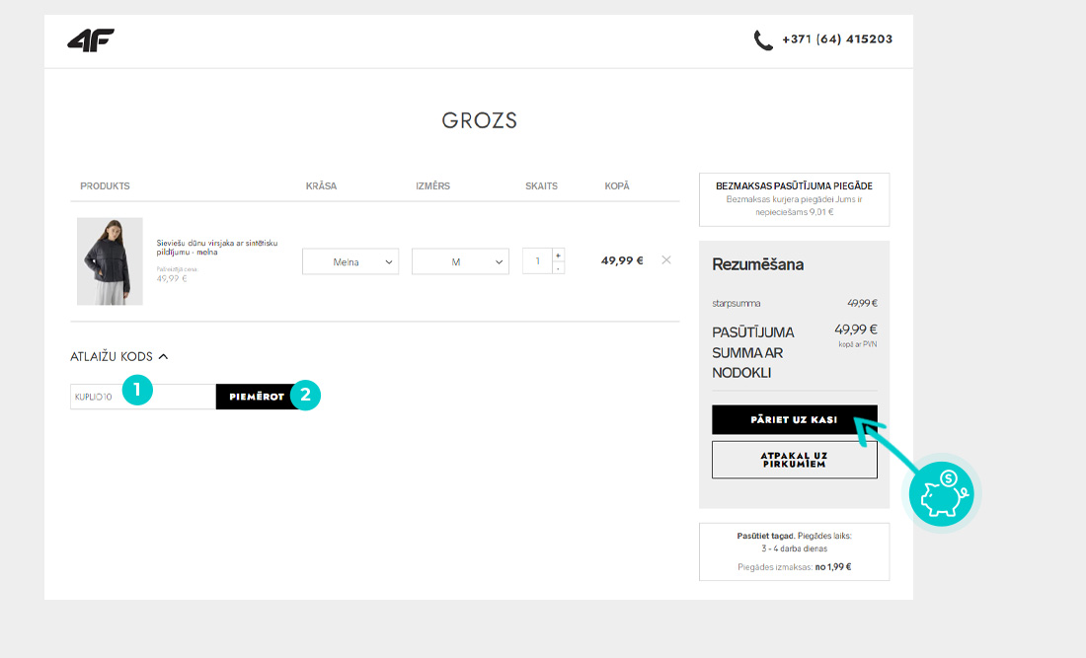Screen dimensions: 1086x658
Task: Go back via Atpakal uz pirkumiem
Action: click(x=794, y=460)
